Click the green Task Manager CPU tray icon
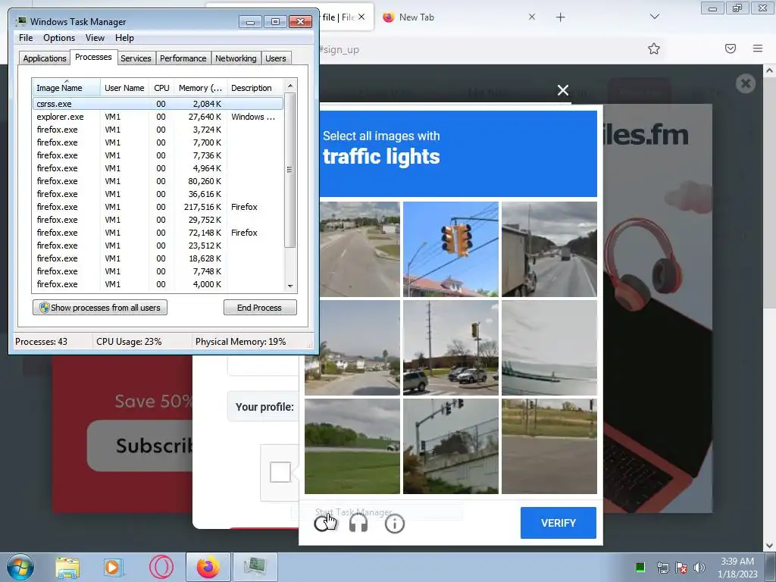 click(x=640, y=567)
